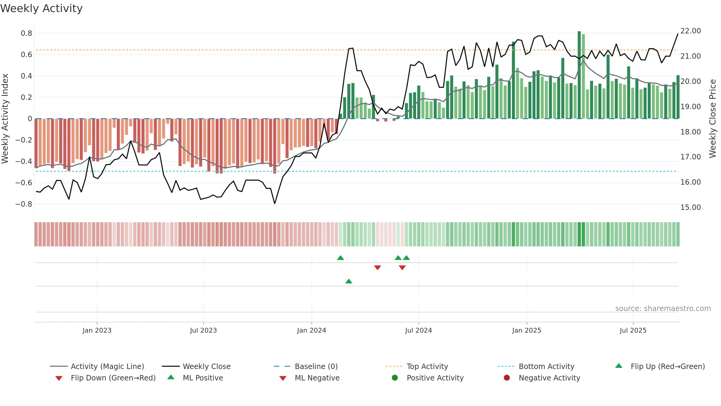Screen dimensions: 721x406
Task: Toggle the ML Negative legend entry
Action: click(309, 378)
